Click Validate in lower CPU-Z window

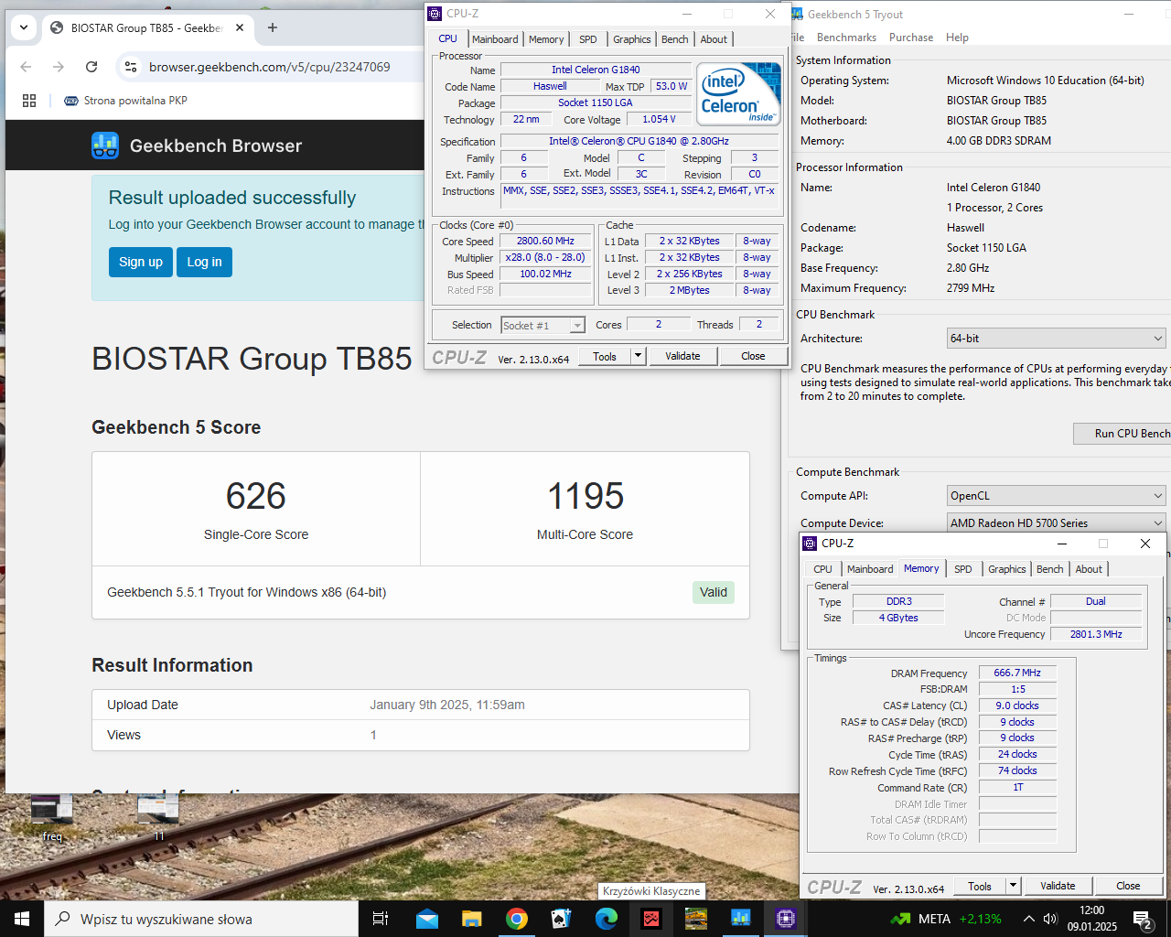tap(1058, 886)
